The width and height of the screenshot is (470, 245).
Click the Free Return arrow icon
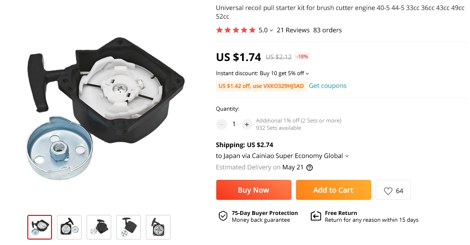tap(315, 216)
